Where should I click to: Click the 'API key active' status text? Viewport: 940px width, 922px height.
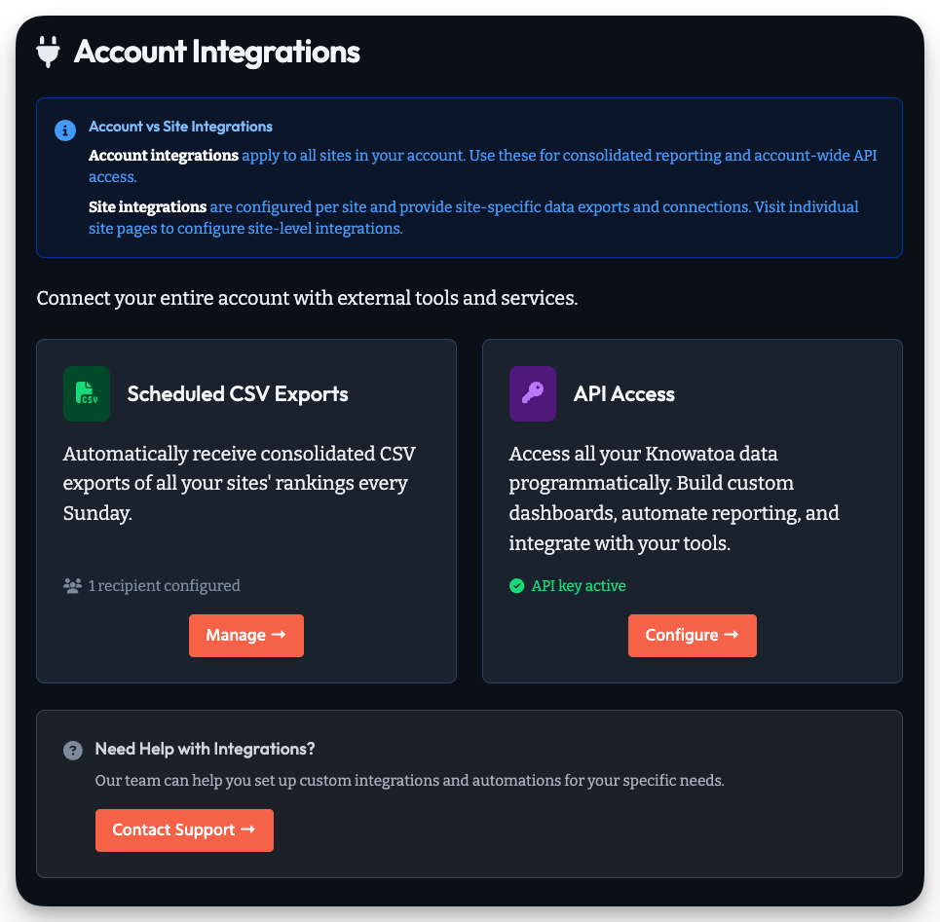coord(579,585)
